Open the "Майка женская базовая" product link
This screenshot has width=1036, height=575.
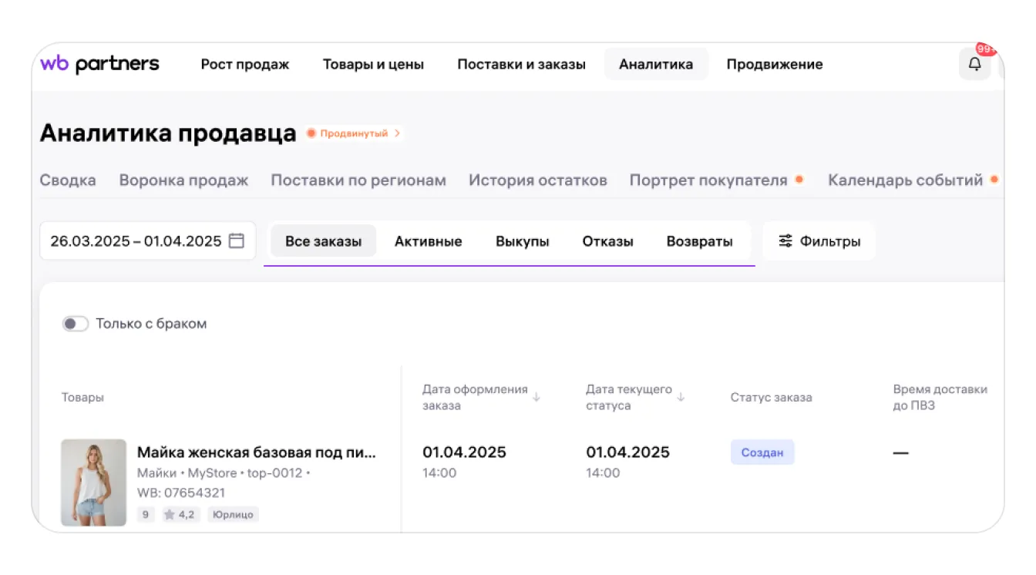click(x=257, y=452)
